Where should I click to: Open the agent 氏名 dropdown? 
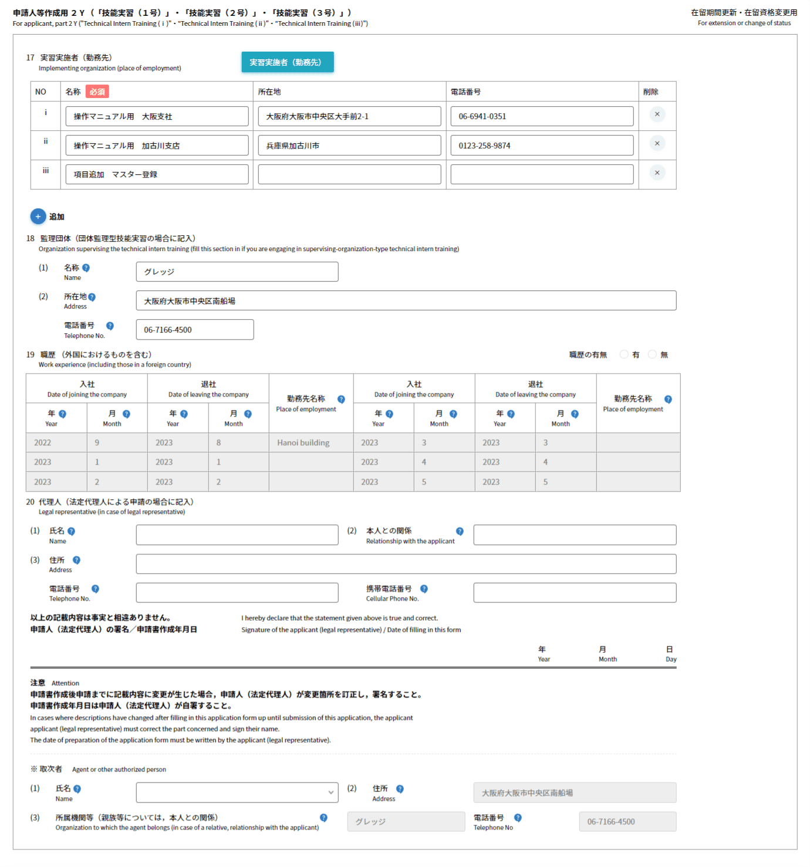pyautogui.click(x=237, y=793)
